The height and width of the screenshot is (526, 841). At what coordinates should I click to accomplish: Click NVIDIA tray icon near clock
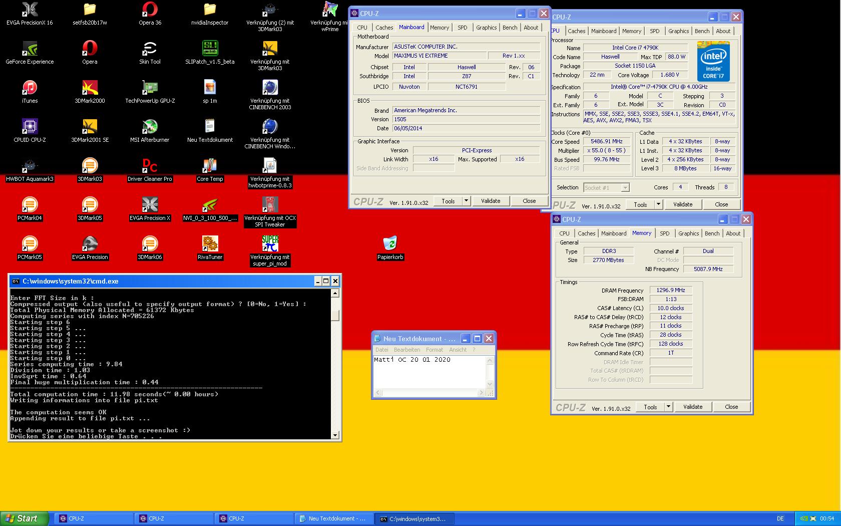tap(803, 518)
